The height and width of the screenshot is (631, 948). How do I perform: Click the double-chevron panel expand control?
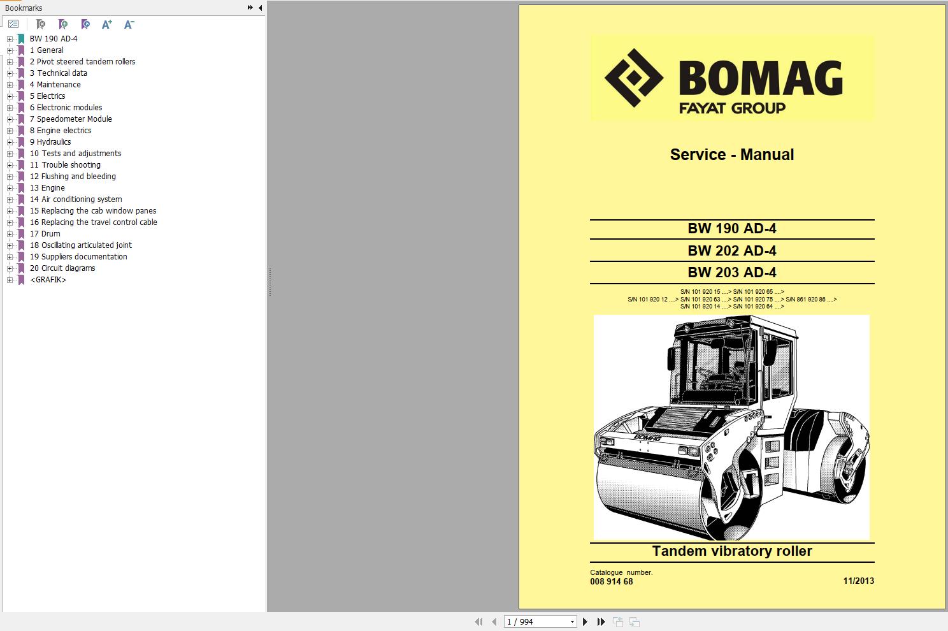tap(249, 8)
